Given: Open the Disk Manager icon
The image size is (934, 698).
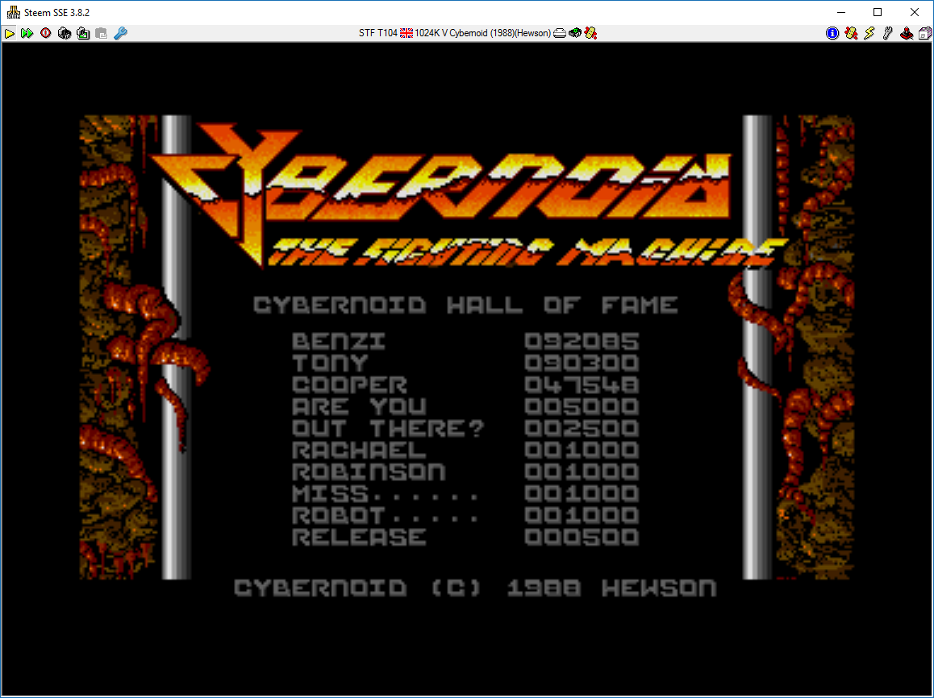Looking at the screenshot, I should tap(924, 33).
